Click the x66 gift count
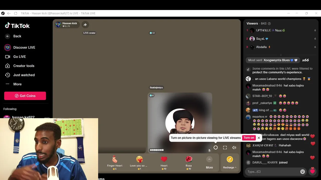 pos(305,60)
